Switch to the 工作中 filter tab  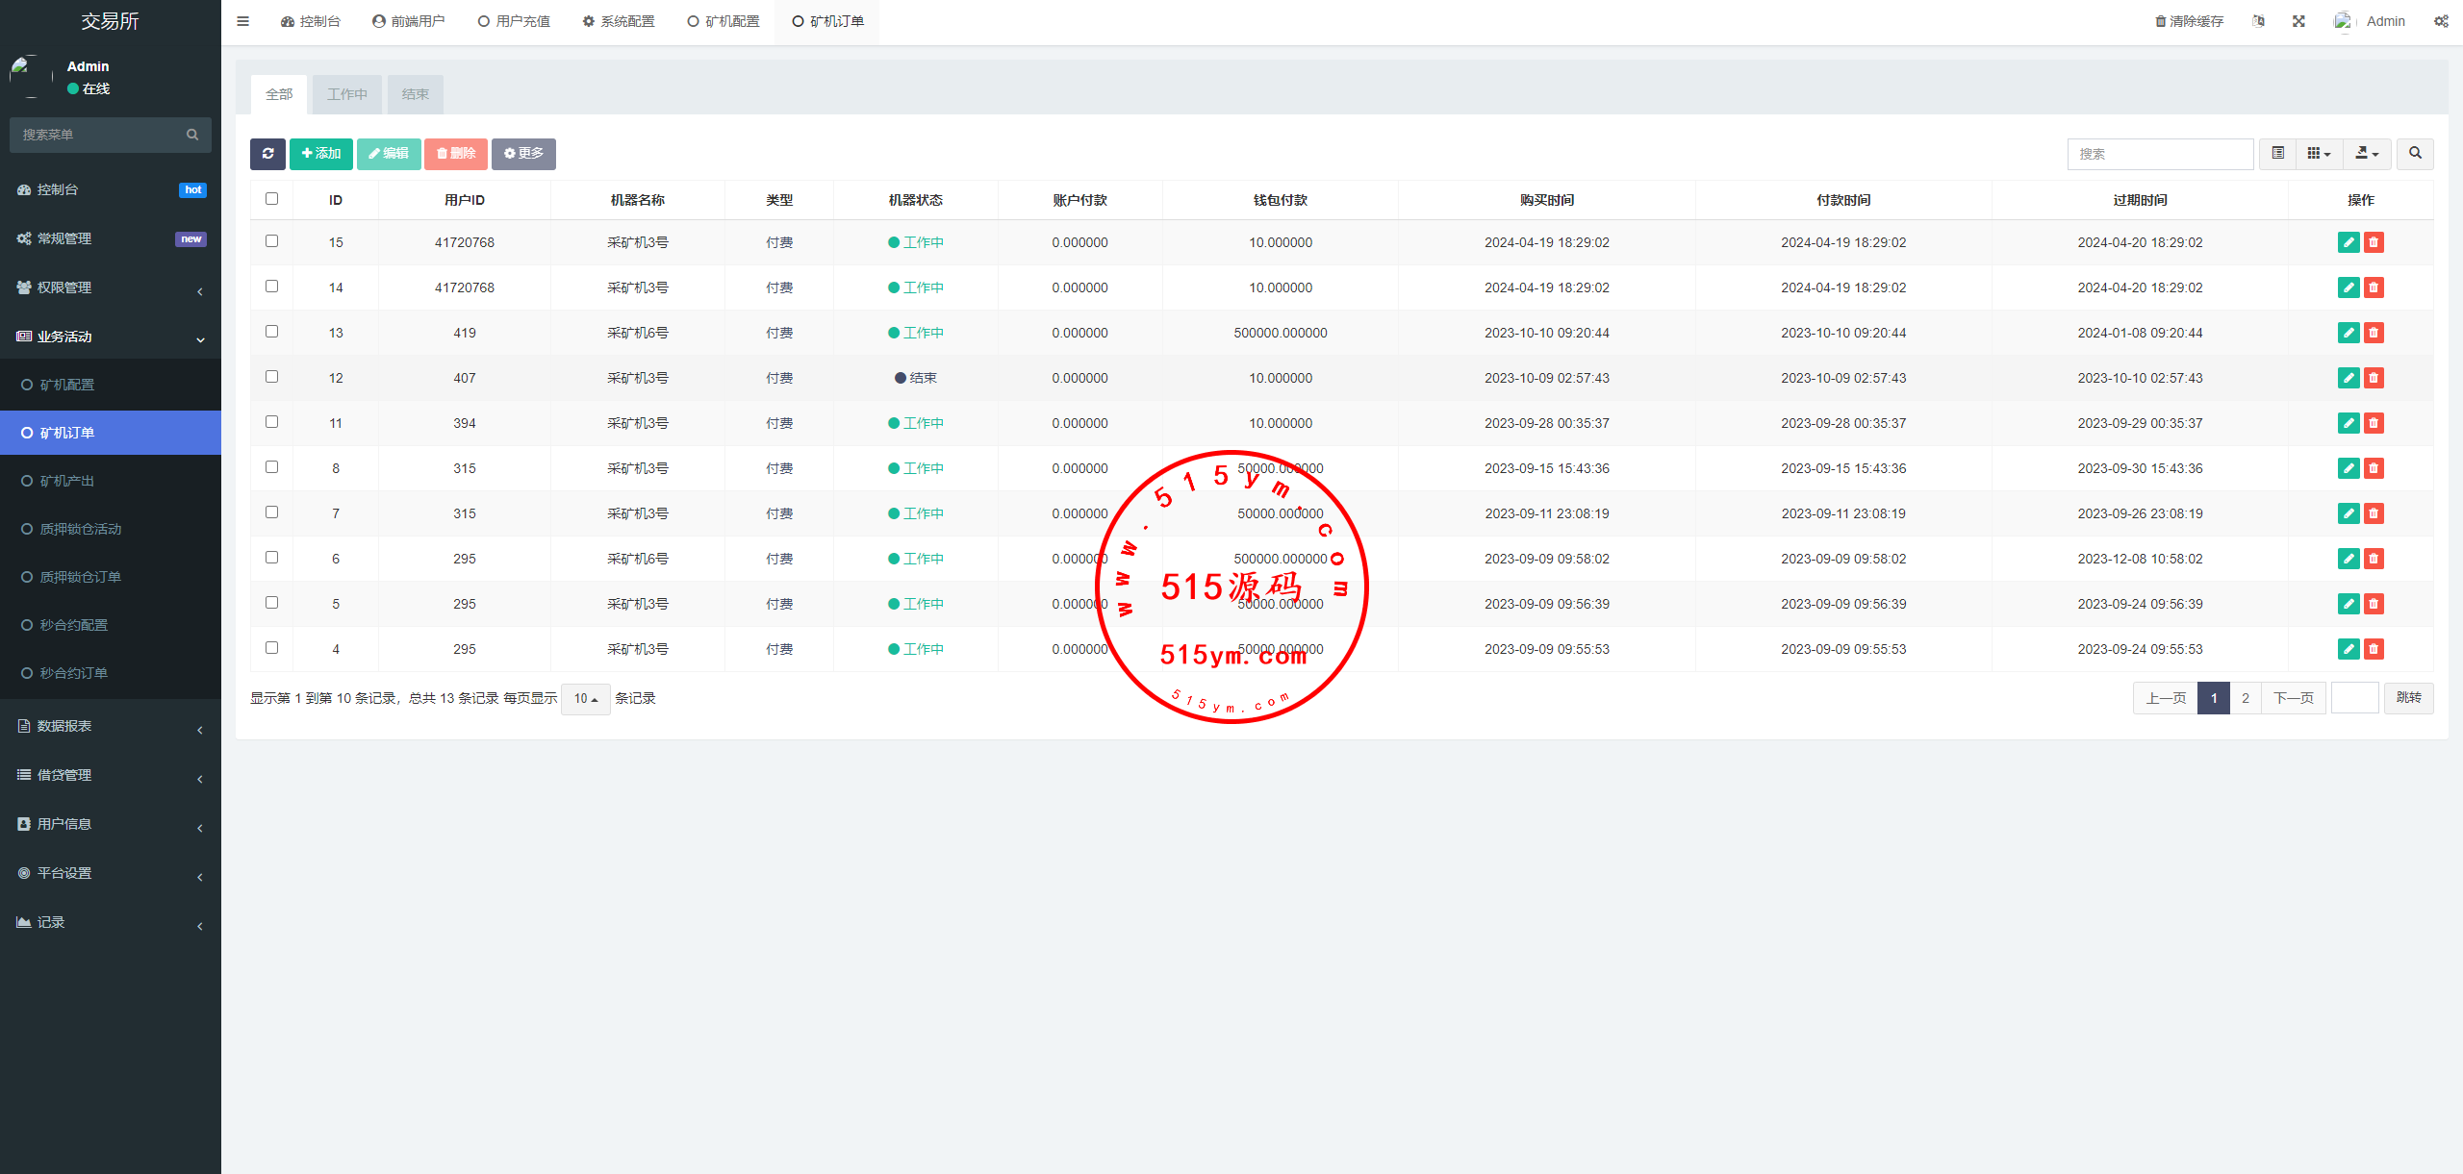click(346, 94)
